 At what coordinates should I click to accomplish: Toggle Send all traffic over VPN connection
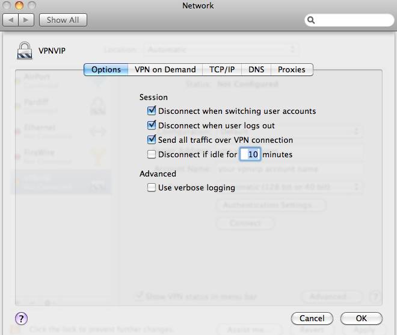click(152, 140)
